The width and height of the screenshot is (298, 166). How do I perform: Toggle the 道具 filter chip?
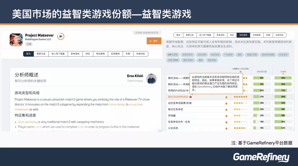(200, 60)
